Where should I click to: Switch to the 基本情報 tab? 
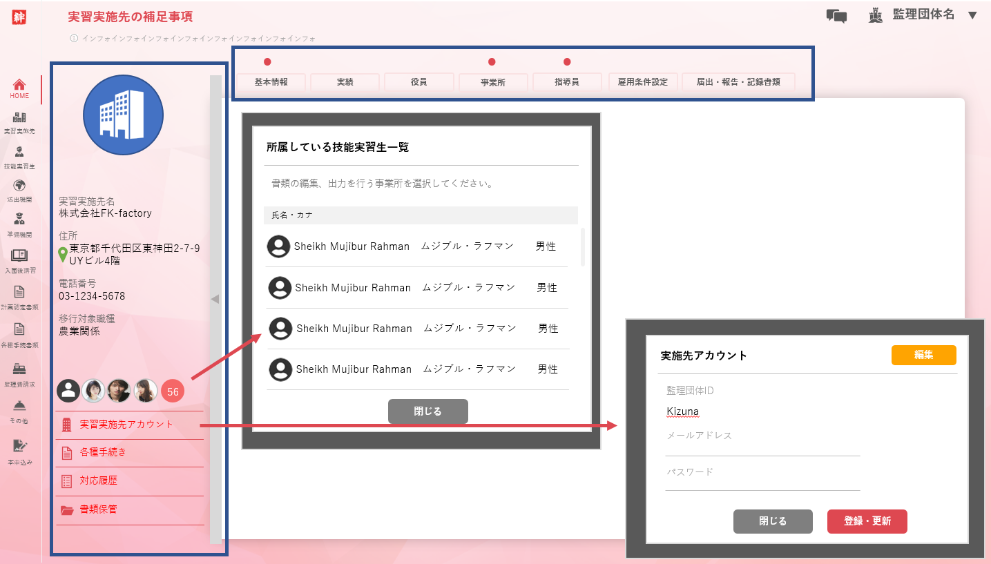click(271, 82)
